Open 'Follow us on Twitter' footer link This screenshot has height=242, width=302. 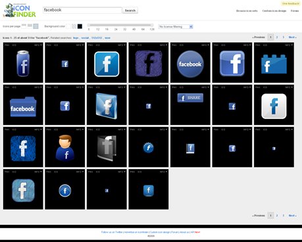112,232
